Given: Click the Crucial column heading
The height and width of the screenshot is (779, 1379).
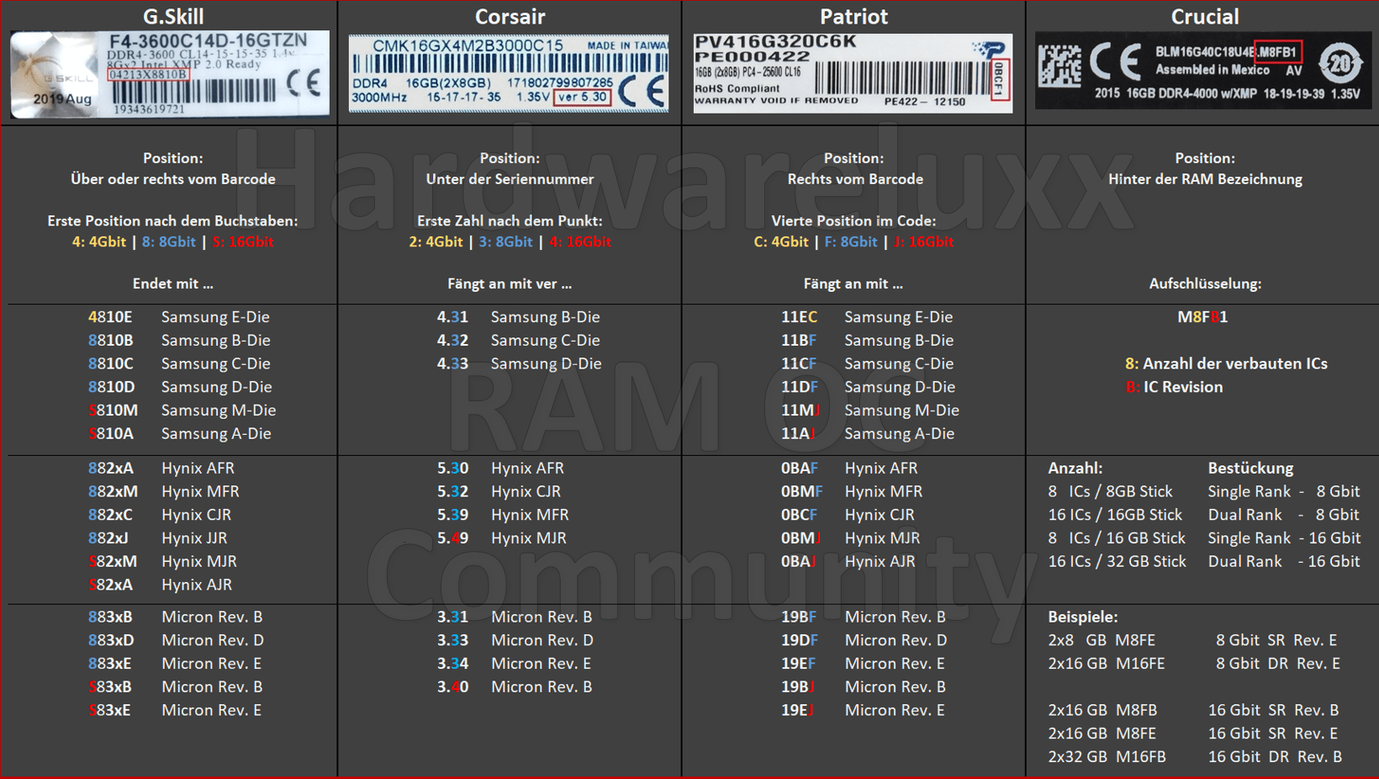Looking at the screenshot, I should coord(1205,16).
